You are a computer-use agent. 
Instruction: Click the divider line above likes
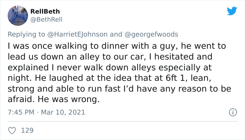tap(122, 121)
